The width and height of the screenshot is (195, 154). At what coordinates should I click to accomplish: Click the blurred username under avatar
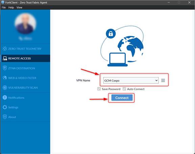(25, 38)
